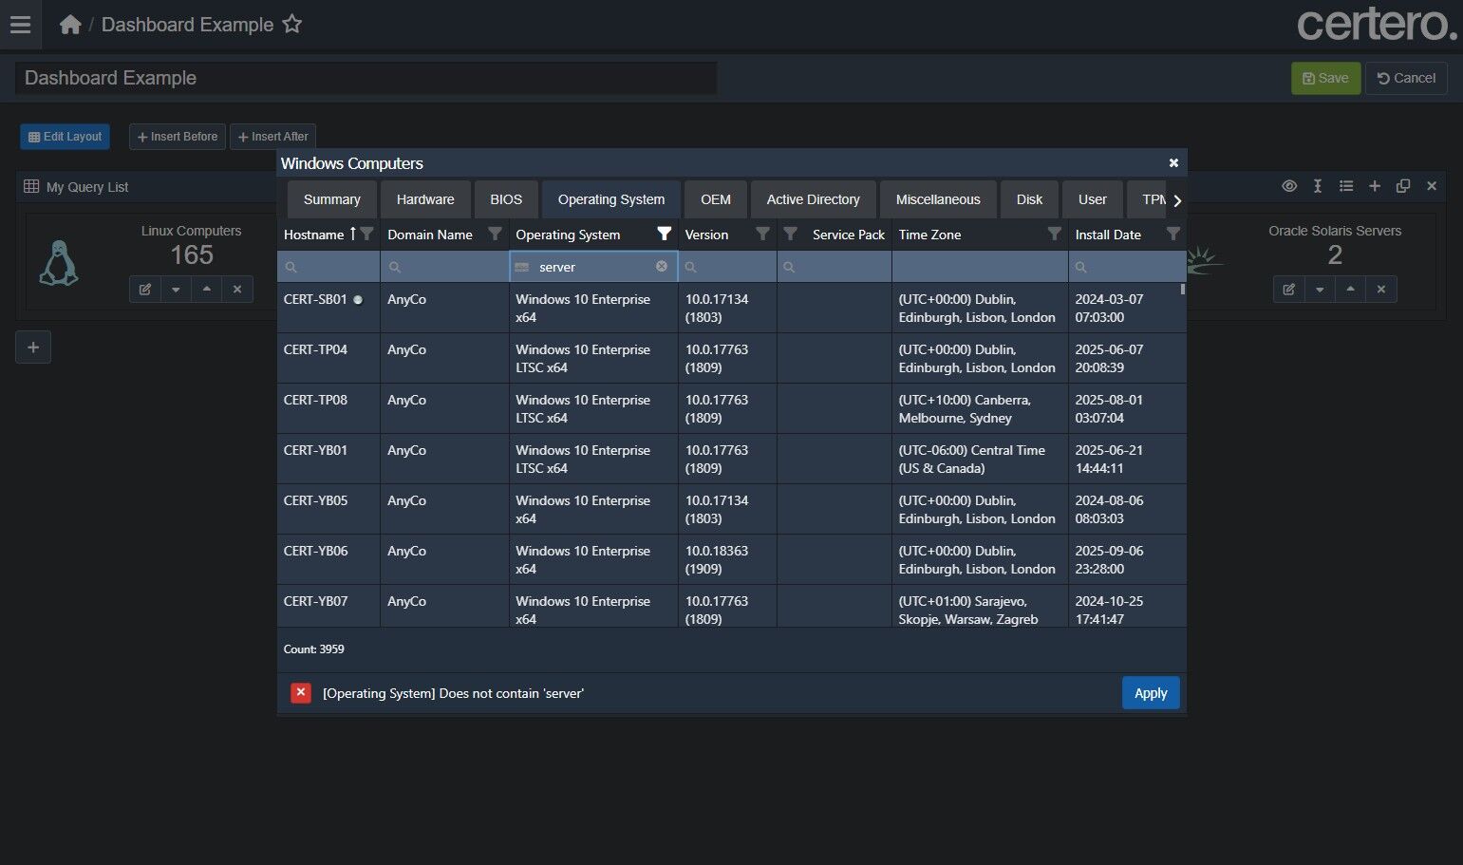
Task: Move the Oracle Solaris Servers tile up
Action: [x=1350, y=290]
